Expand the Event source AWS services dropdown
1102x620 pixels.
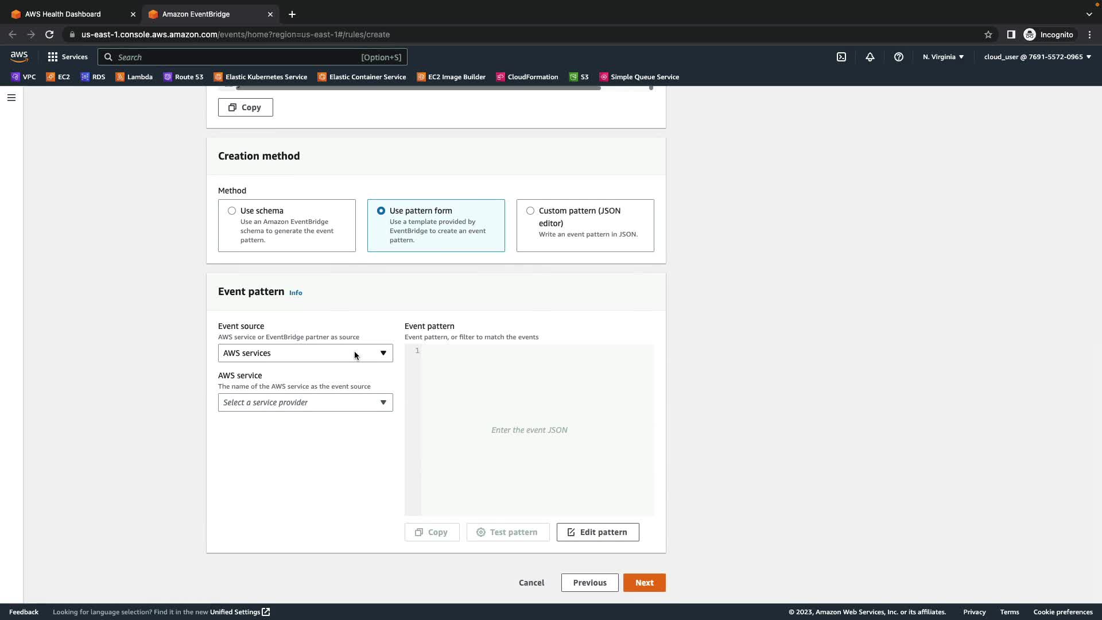click(305, 353)
